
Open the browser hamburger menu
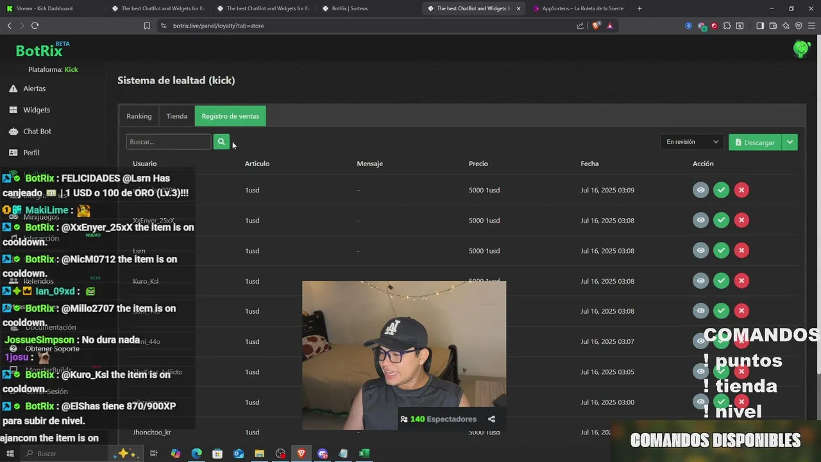pyautogui.click(x=811, y=26)
